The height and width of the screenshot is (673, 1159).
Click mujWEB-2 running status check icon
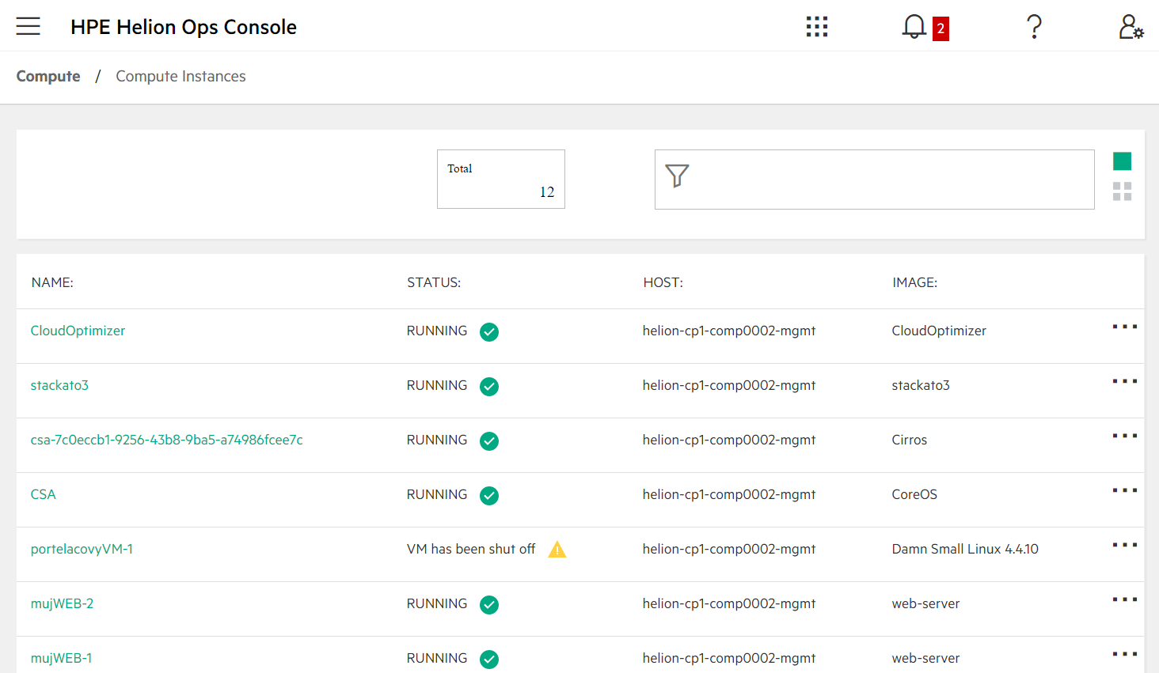pos(489,605)
